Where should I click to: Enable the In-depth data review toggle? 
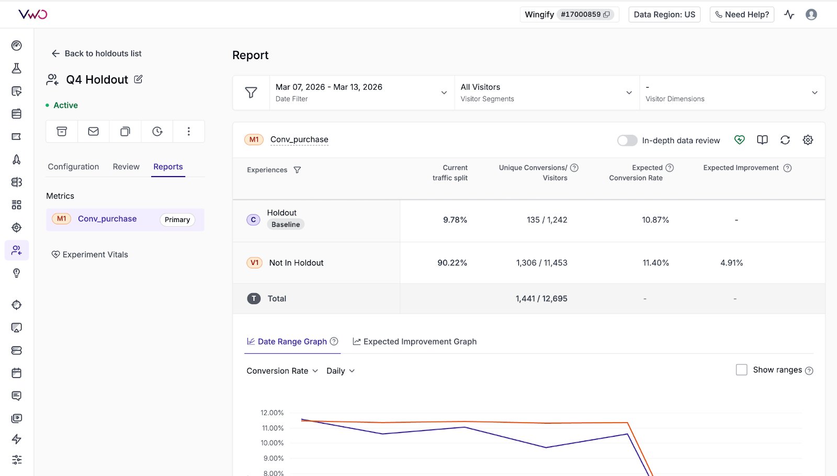(627, 141)
